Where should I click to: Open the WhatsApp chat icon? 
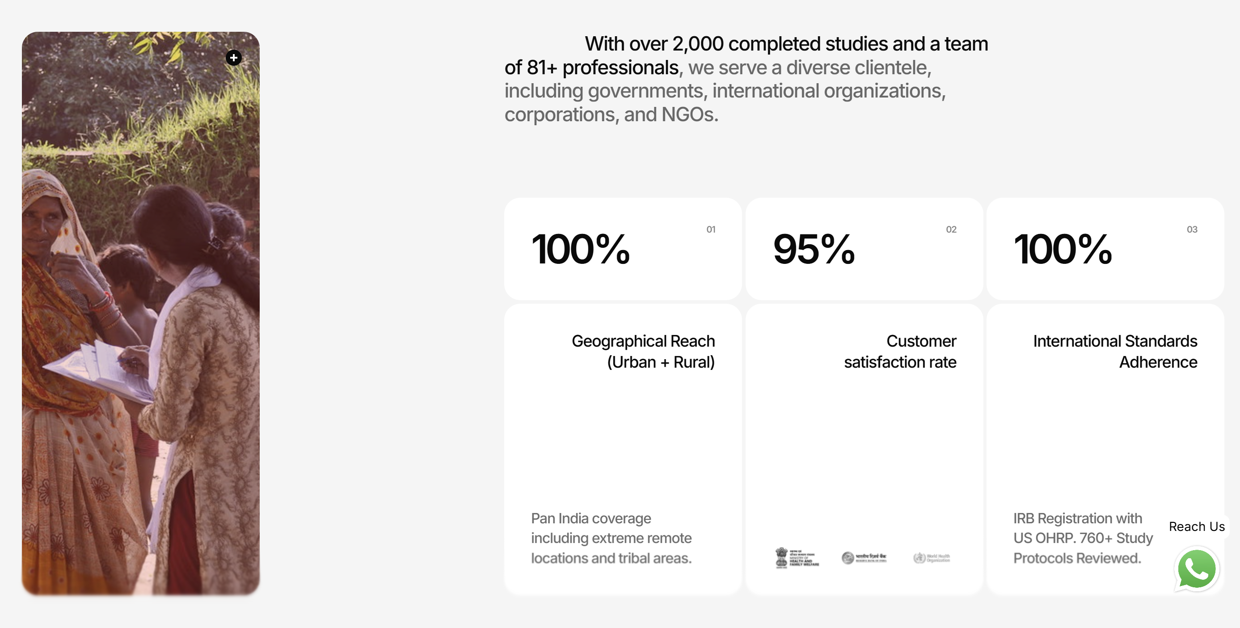[x=1197, y=569]
